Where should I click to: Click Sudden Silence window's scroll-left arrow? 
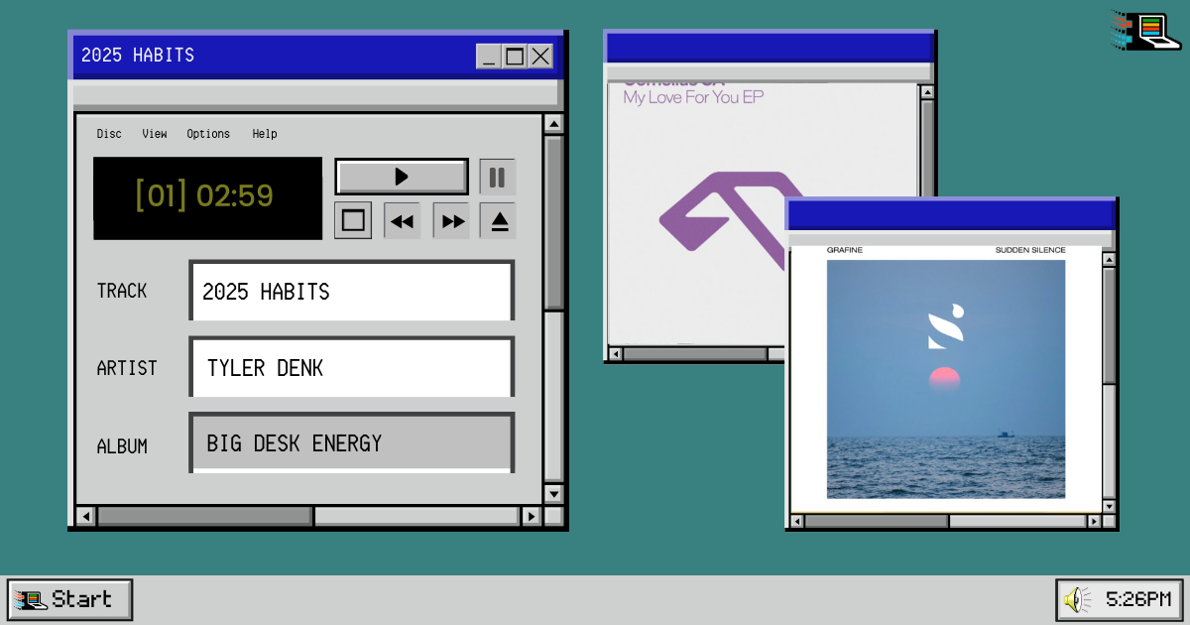coord(796,521)
